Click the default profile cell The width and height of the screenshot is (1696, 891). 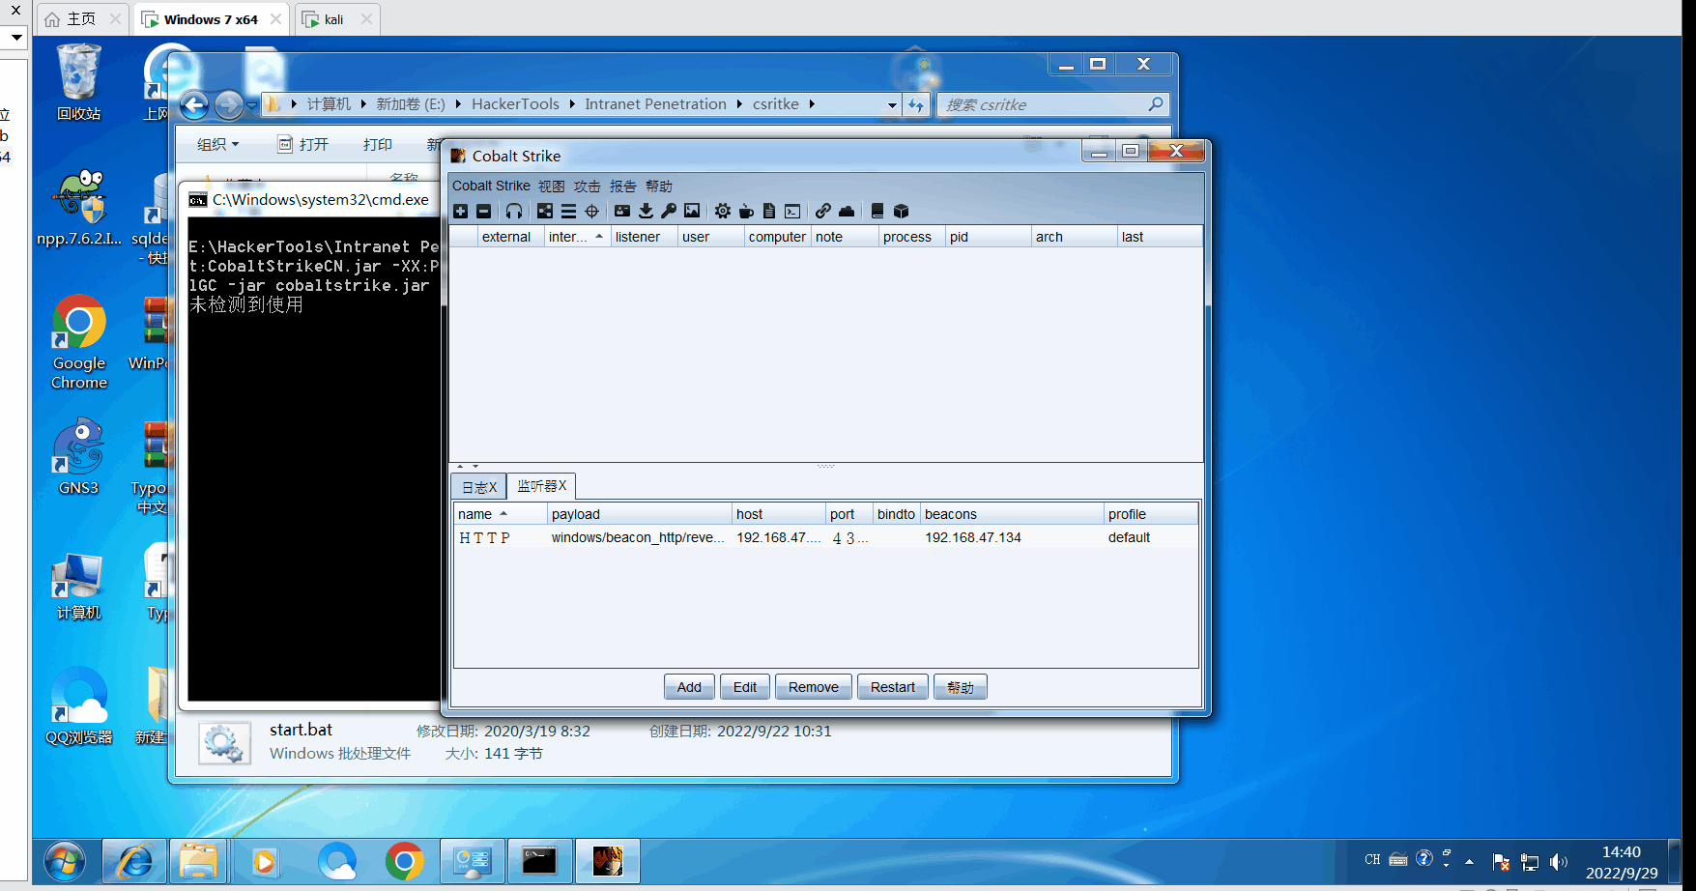1129,537
